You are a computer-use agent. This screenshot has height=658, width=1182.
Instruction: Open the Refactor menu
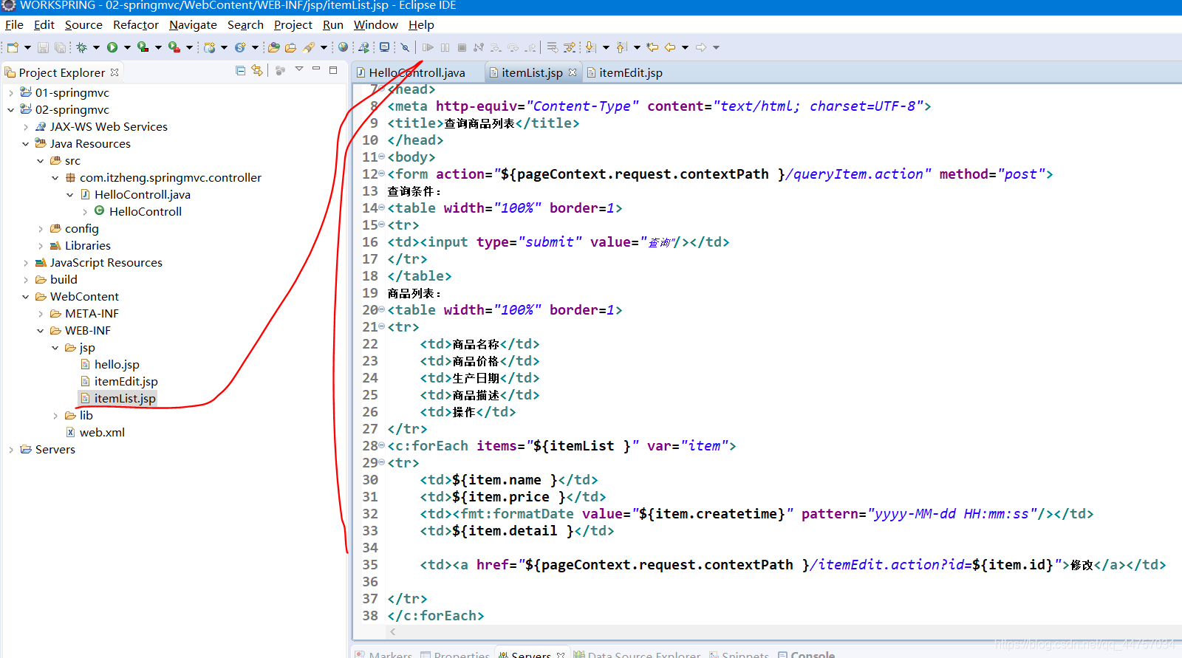tap(136, 24)
